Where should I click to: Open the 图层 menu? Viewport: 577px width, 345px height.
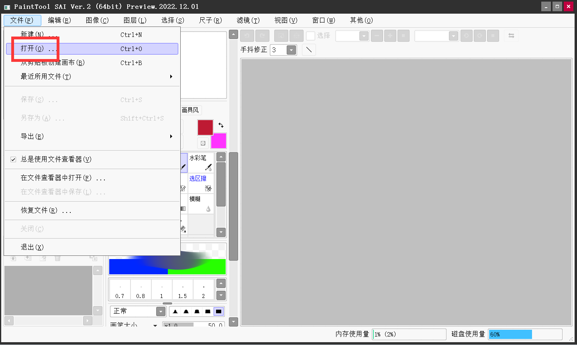[x=135, y=20]
